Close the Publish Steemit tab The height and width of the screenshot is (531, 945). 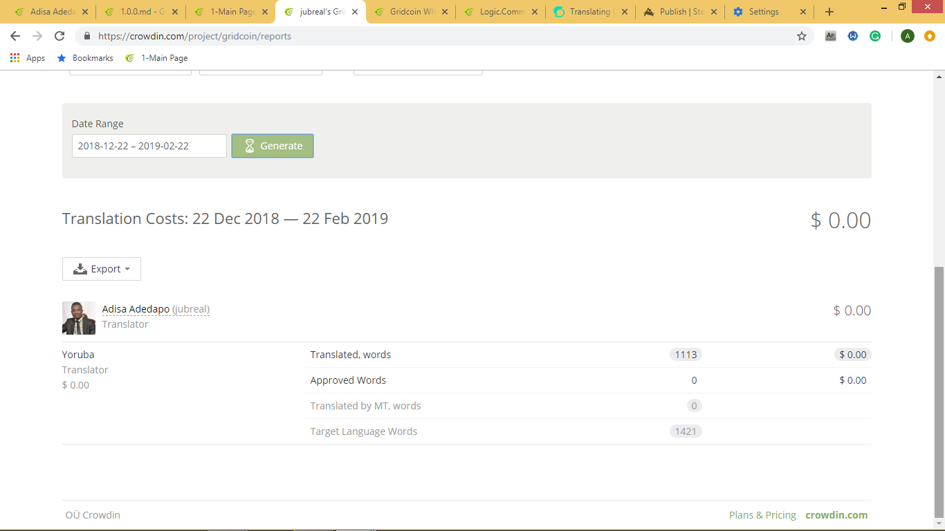713,12
